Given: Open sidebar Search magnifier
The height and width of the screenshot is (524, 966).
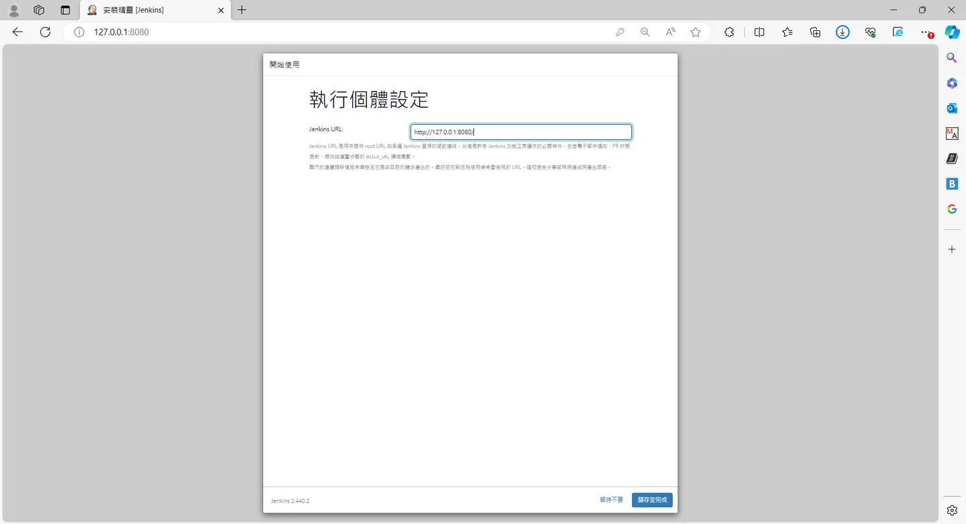Looking at the screenshot, I should (952, 58).
